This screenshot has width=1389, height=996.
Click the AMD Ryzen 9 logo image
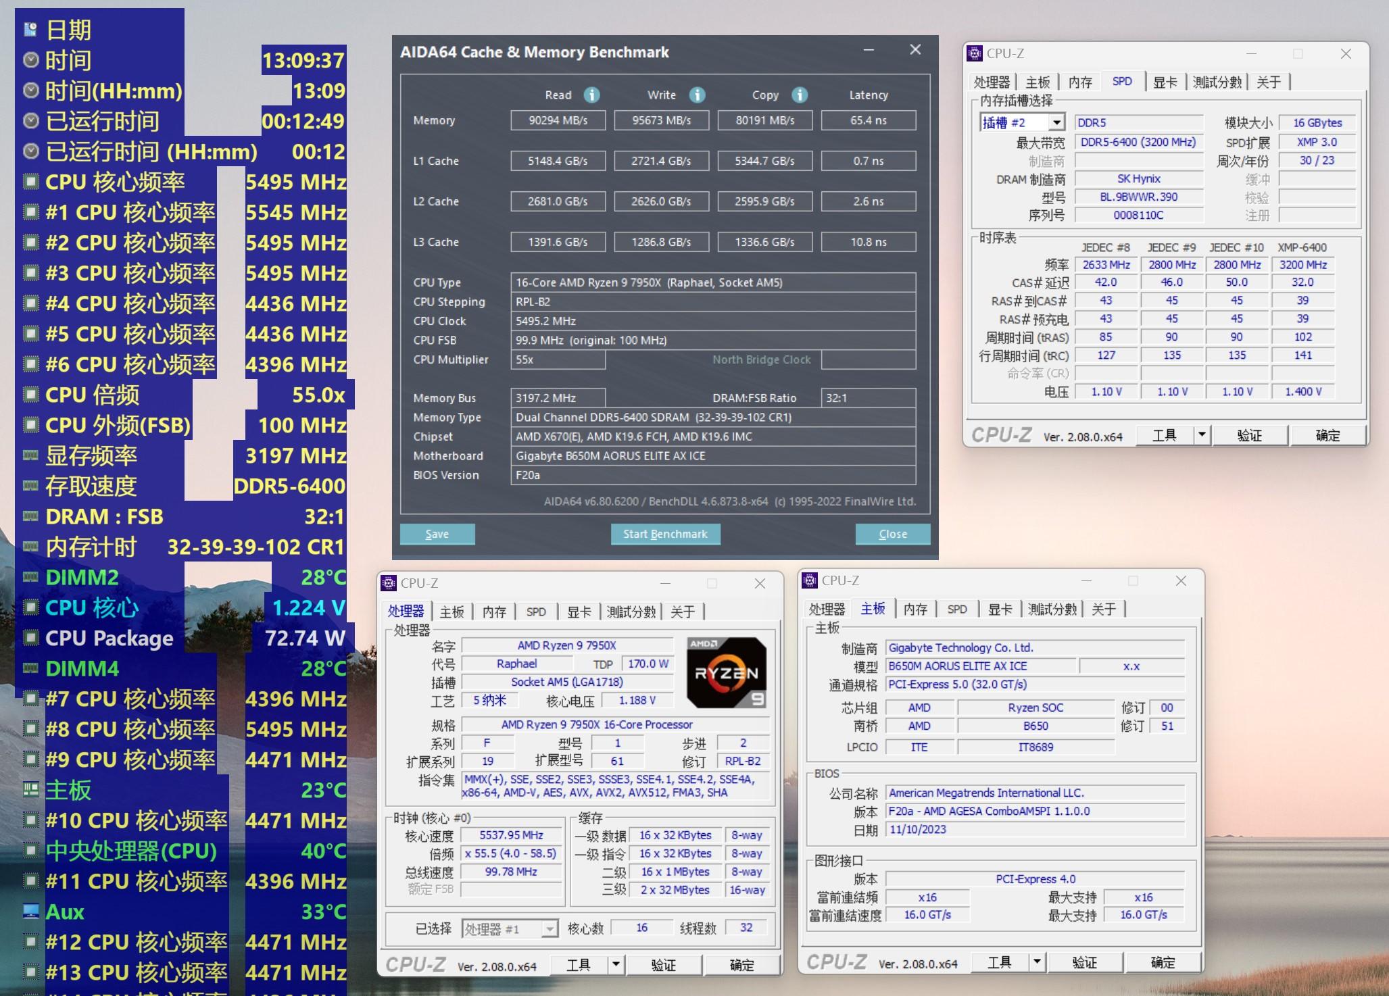click(x=727, y=672)
